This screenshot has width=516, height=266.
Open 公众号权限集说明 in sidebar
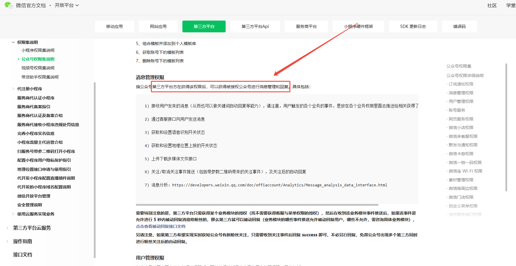[x=38, y=59]
